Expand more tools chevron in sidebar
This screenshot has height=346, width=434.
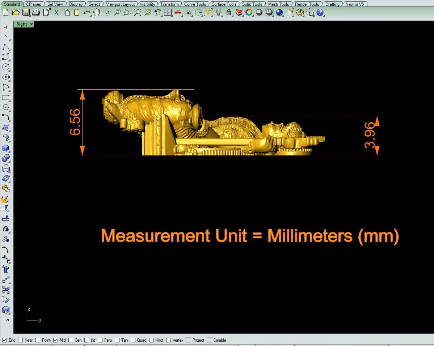coord(8,320)
